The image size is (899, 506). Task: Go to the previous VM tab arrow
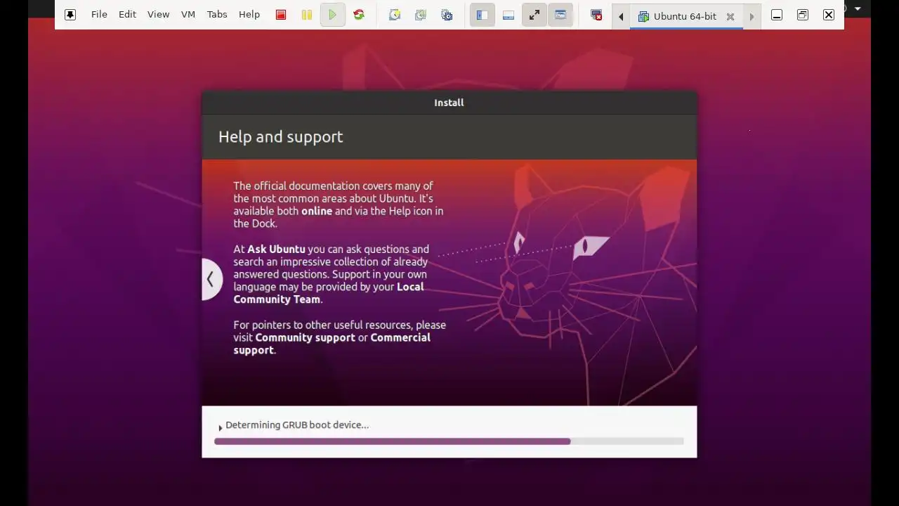(621, 16)
